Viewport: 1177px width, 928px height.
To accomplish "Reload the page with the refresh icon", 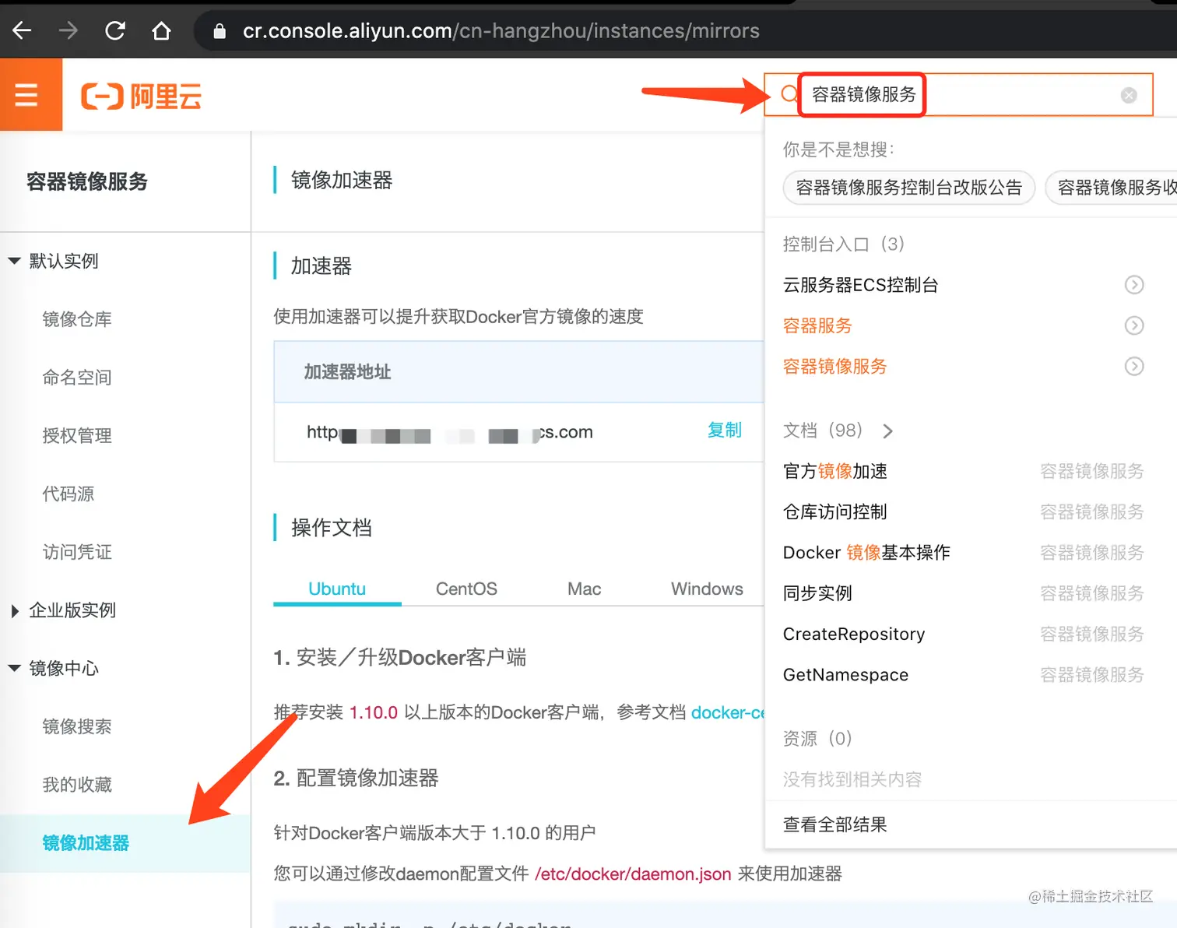I will [115, 30].
